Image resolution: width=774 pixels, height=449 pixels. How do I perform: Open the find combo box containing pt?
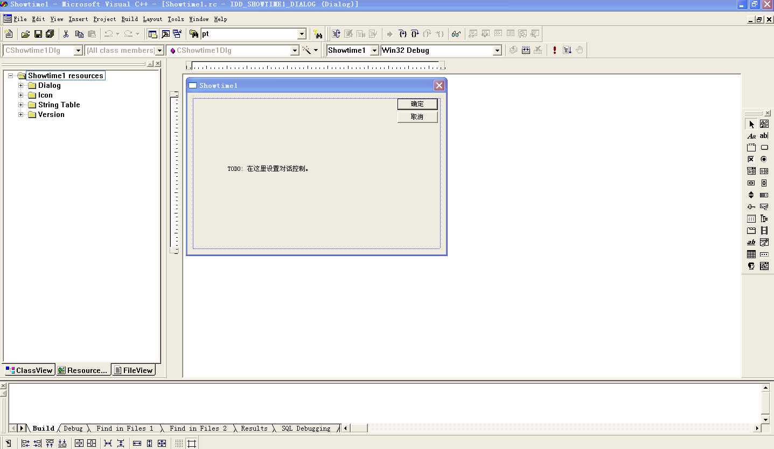(x=302, y=34)
